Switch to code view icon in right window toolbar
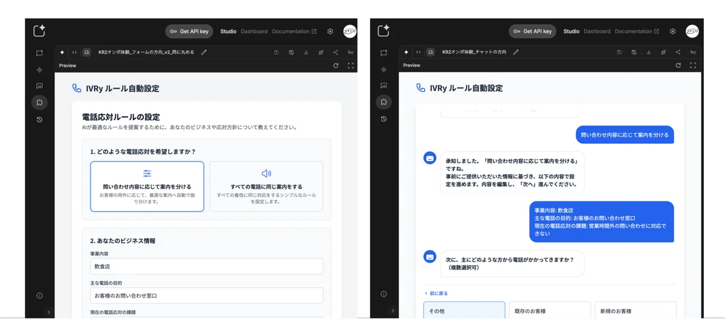The height and width of the screenshot is (319, 725). [x=418, y=52]
